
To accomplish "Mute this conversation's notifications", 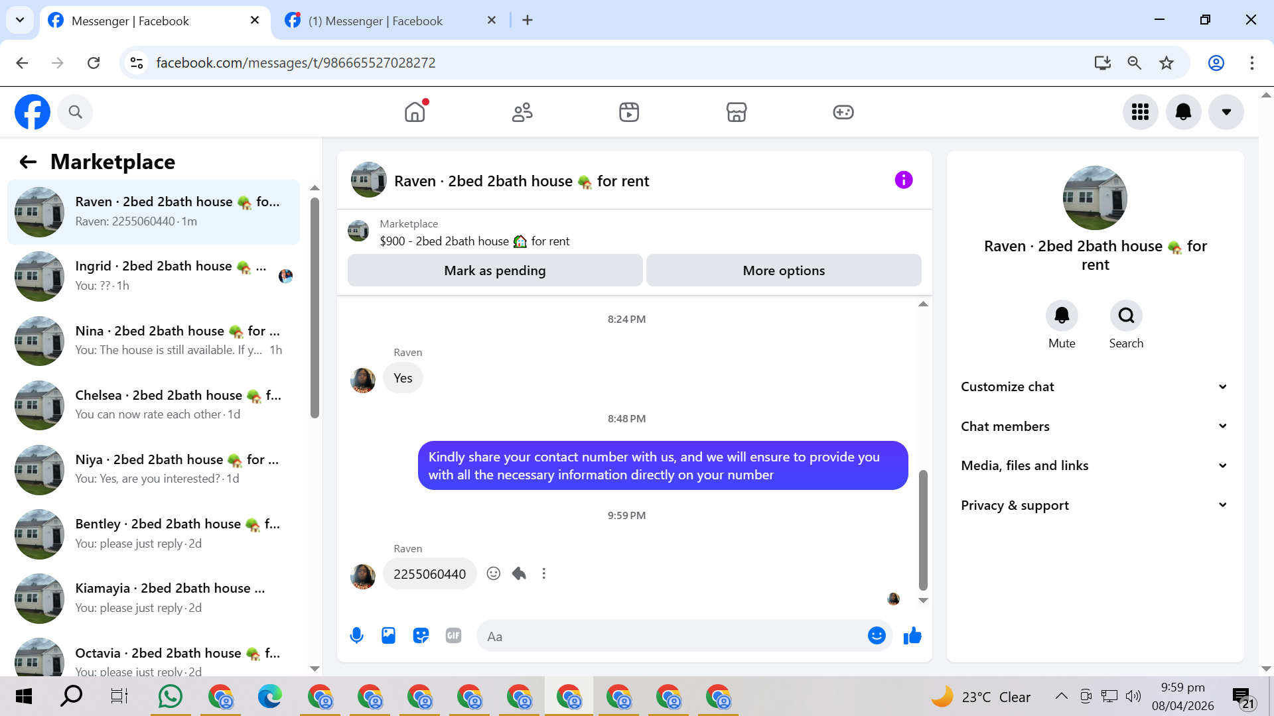I will (x=1061, y=316).
